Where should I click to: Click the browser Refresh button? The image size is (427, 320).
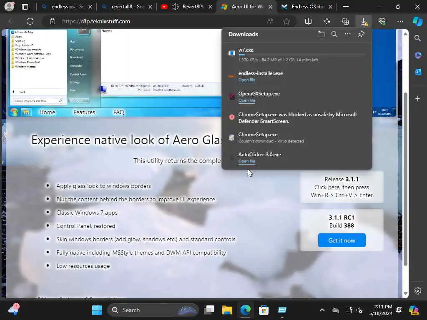30,21
